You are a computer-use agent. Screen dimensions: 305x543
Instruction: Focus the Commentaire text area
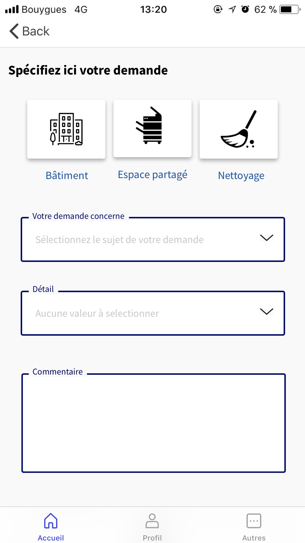point(153,423)
